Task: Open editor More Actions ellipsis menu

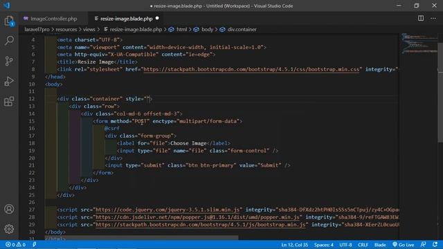Action: (x=433, y=19)
